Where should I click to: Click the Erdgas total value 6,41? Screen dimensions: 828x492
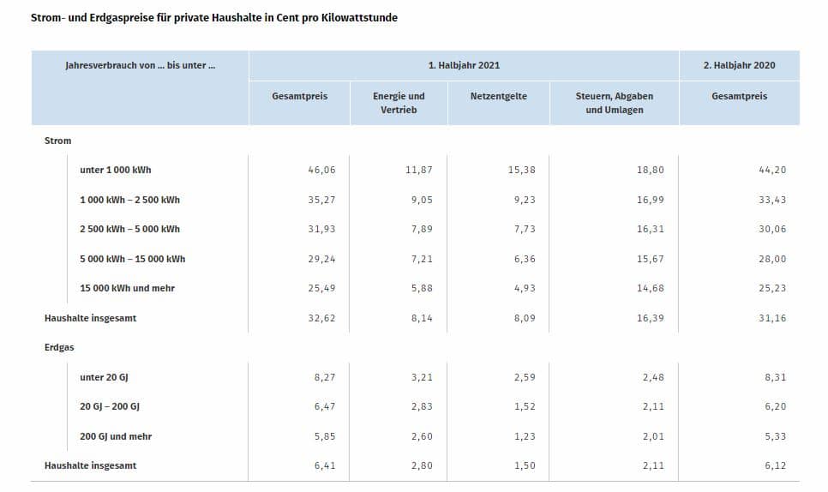(x=325, y=465)
